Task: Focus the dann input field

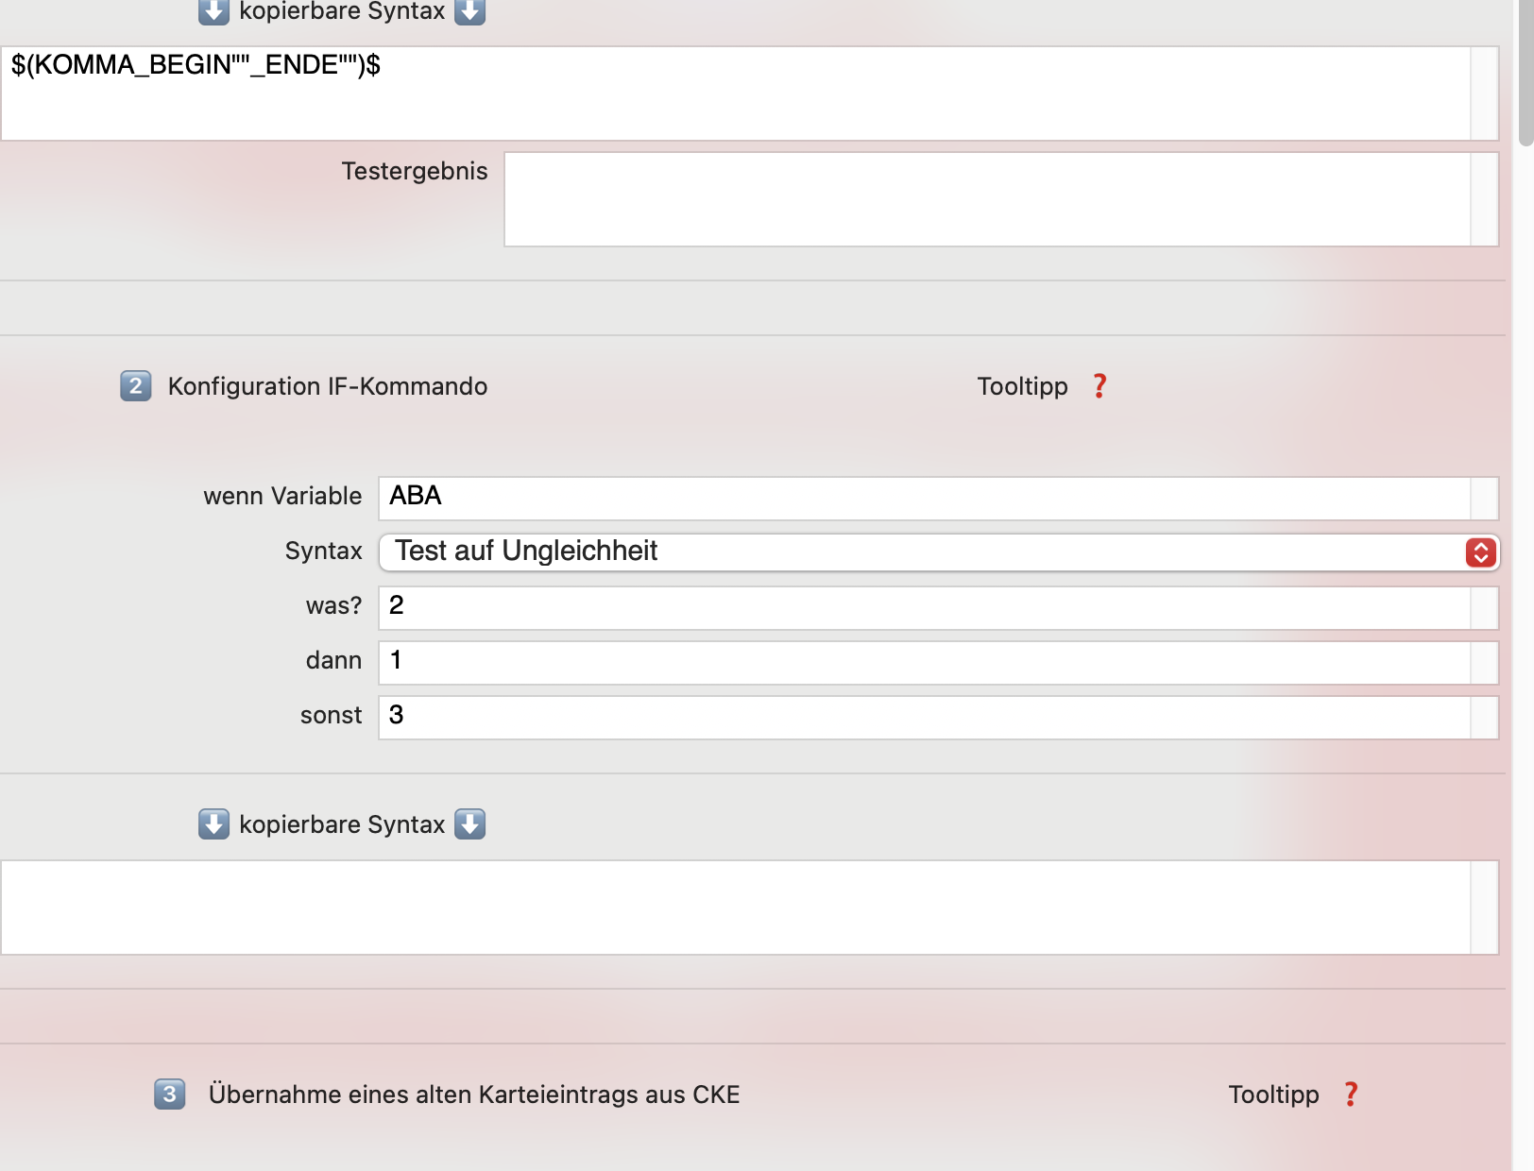Action: coord(939,663)
